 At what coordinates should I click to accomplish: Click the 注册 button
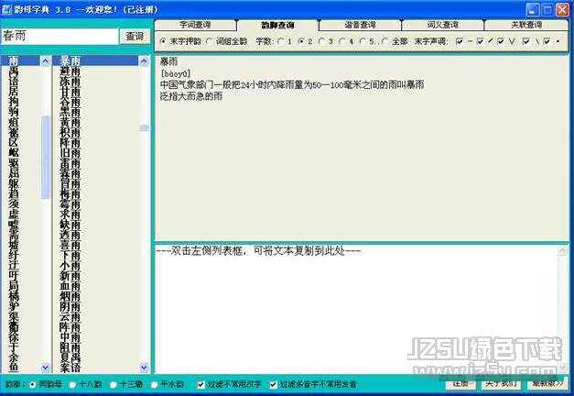[x=460, y=384]
